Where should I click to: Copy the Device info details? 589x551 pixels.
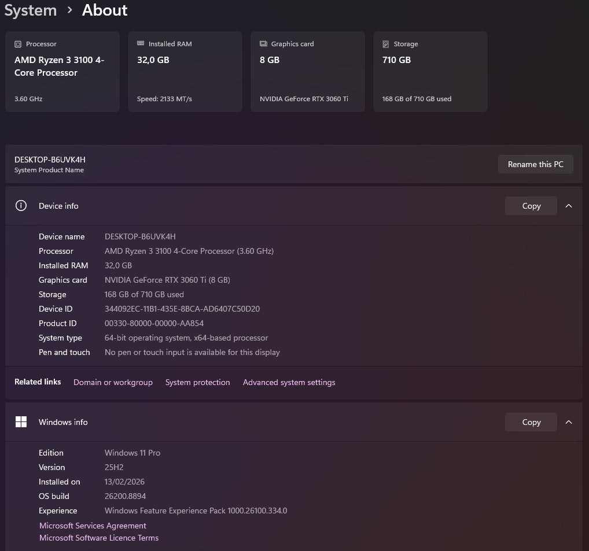click(531, 206)
